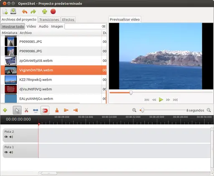Screen dimensions: 214x176
Task: Select file KZZ-7RnpwkQ.webm
Action: pyautogui.click(x=53, y=80)
